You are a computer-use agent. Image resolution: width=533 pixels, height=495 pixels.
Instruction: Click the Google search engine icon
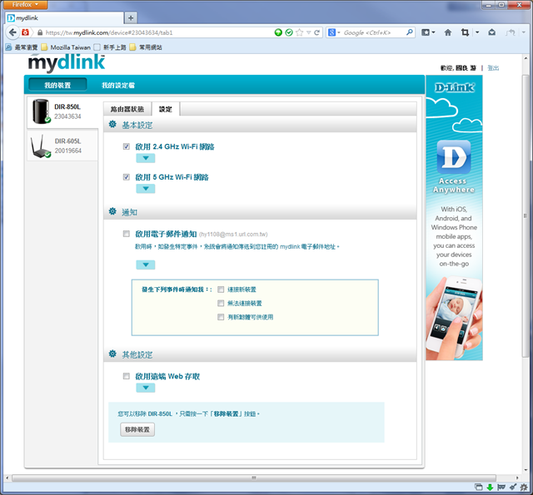331,32
